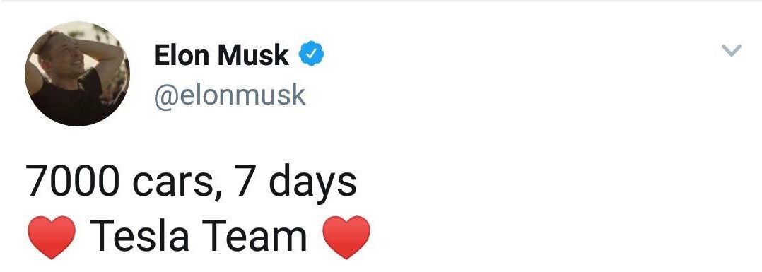Open the @elonmusk handle link
The image size is (762, 272).
[229, 95]
